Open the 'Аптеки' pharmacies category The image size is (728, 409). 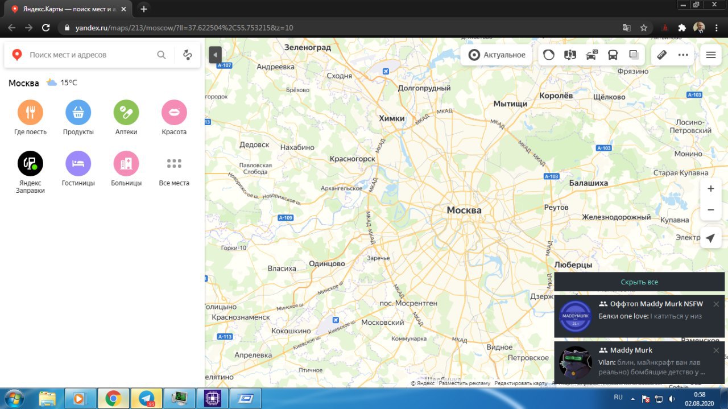pos(126,118)
